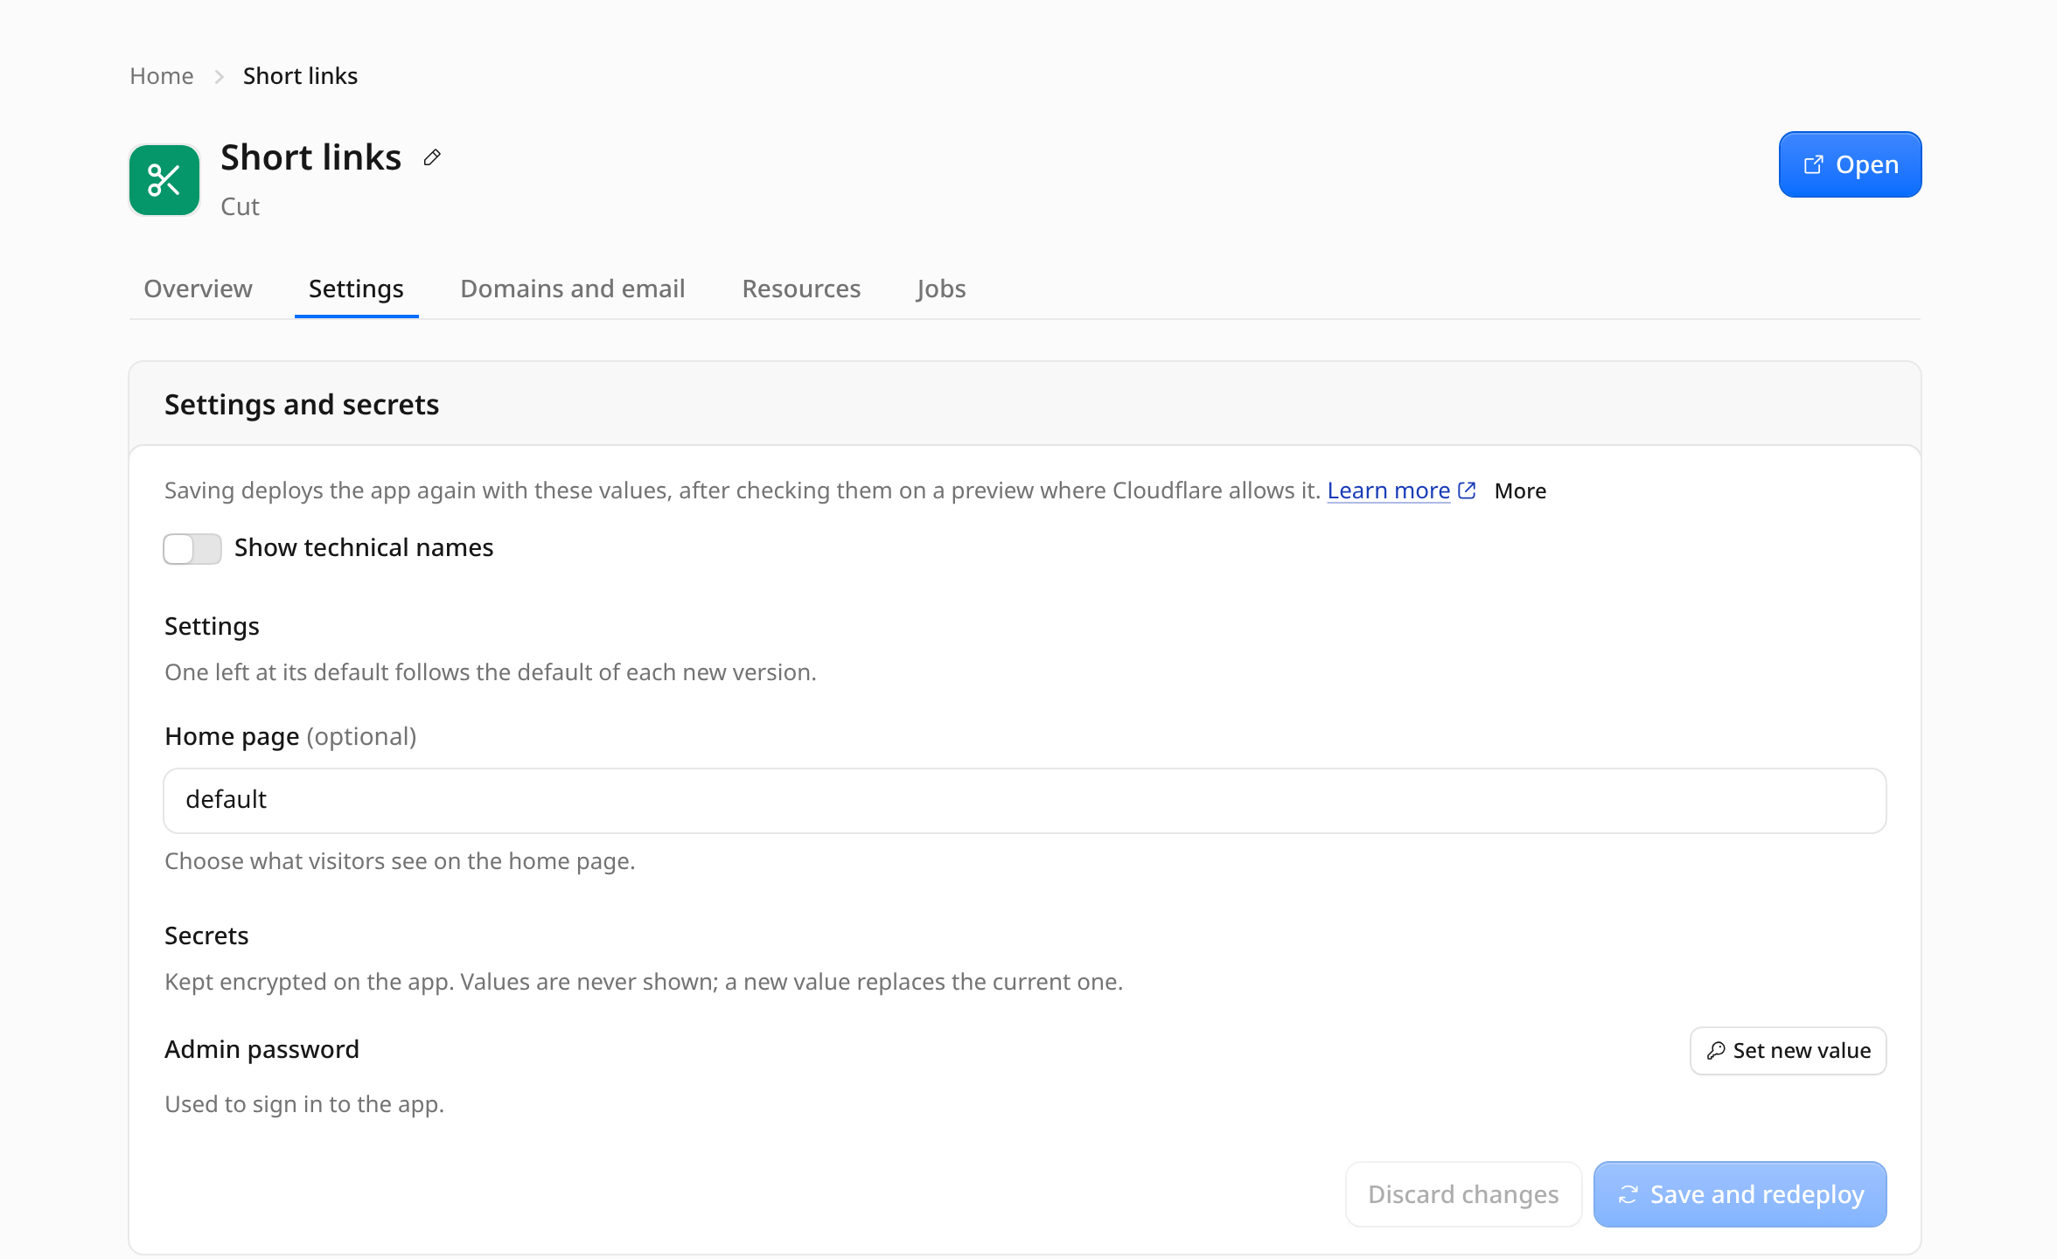Click Save and redeploy
Screen dimensions: 2057x1259
[1740, 1194]
